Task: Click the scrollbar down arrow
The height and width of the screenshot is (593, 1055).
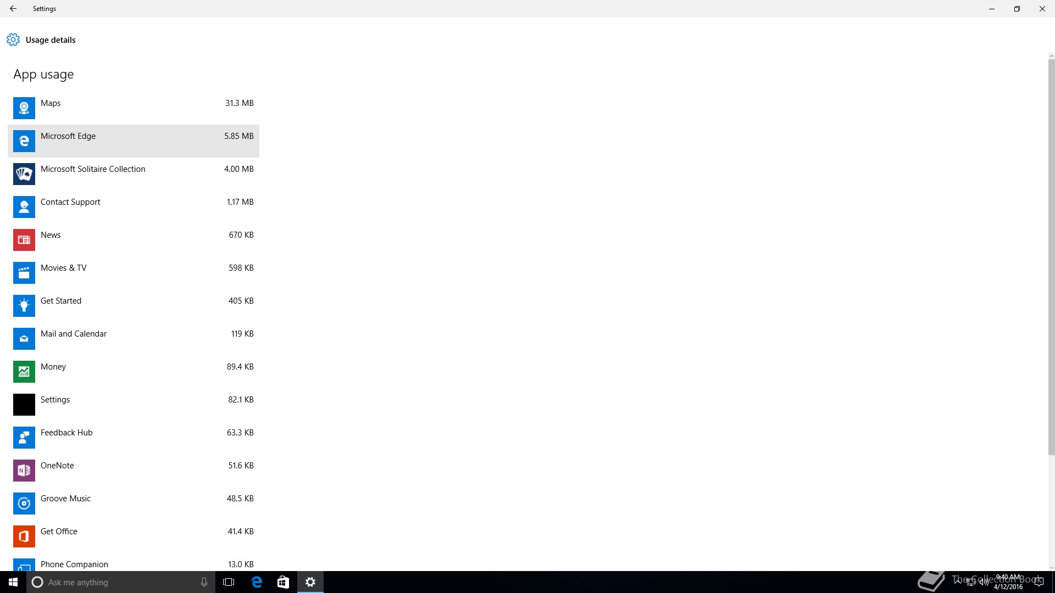Action: 1051,568
